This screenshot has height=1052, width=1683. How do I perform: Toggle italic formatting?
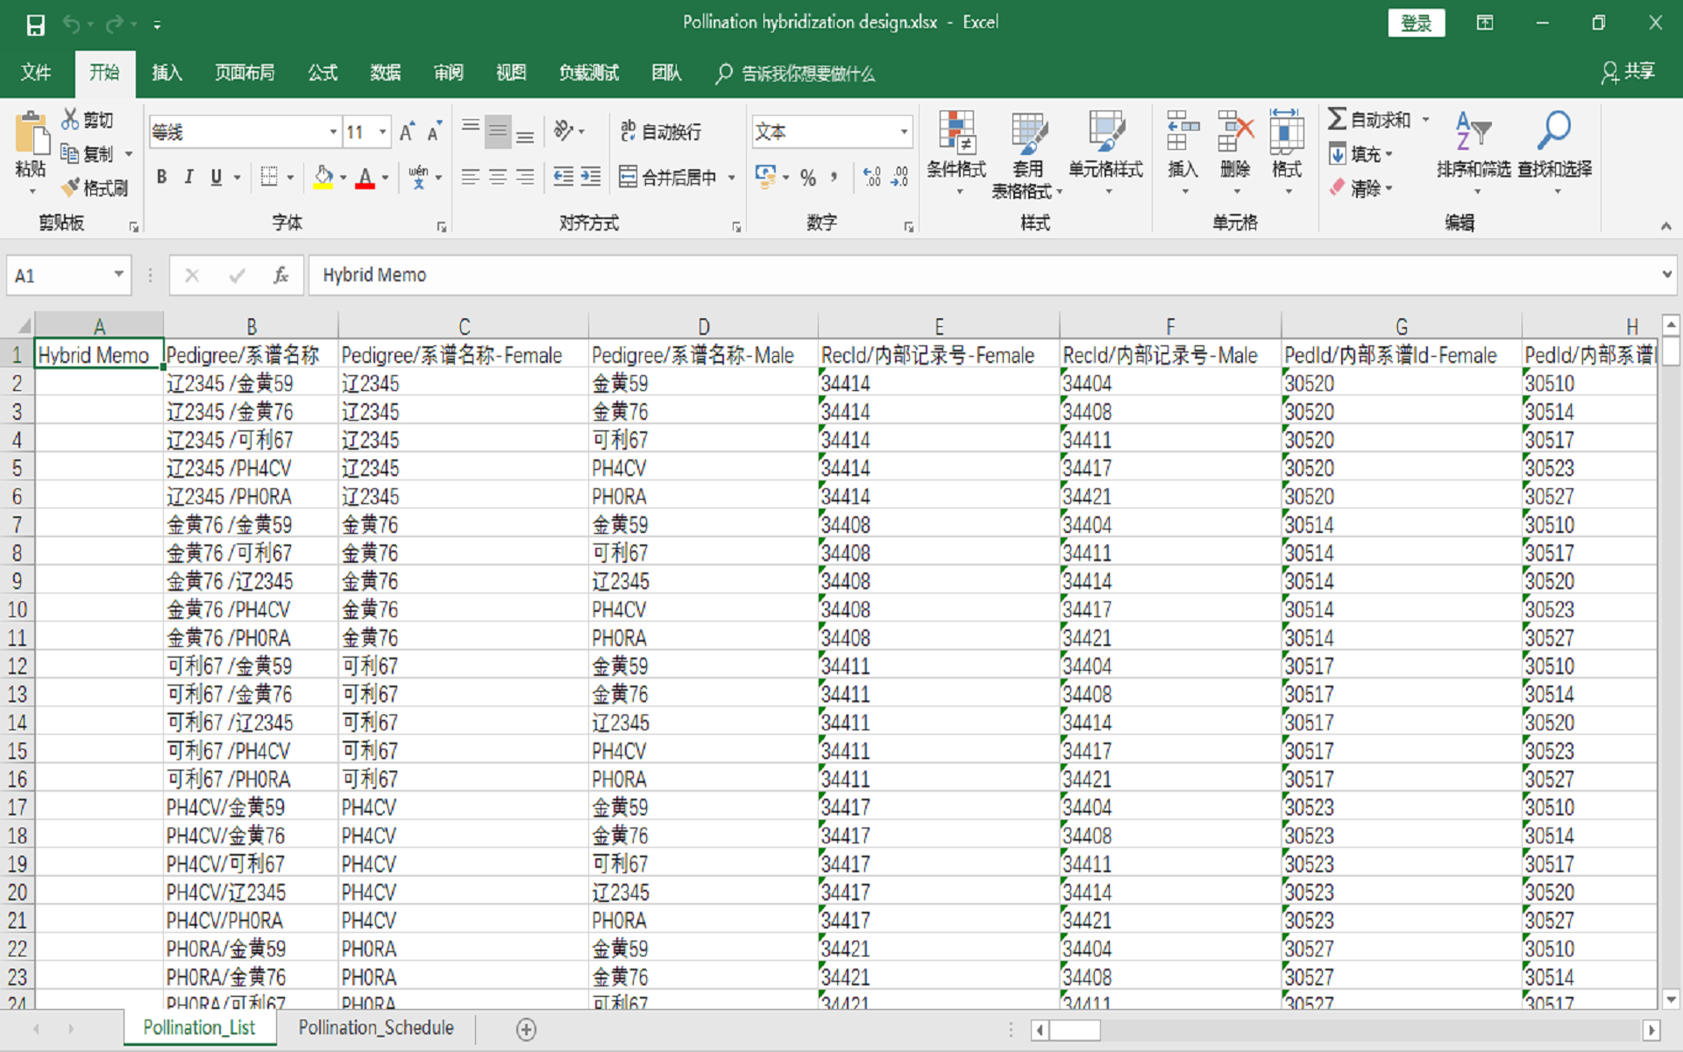point(188,177)
